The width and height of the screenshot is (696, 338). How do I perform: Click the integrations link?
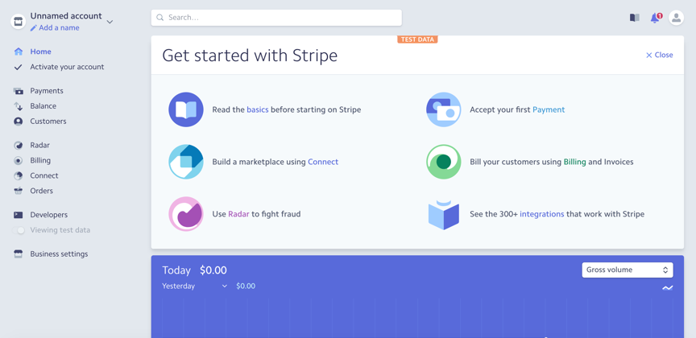pyautogui.click(x=542, y=214)
